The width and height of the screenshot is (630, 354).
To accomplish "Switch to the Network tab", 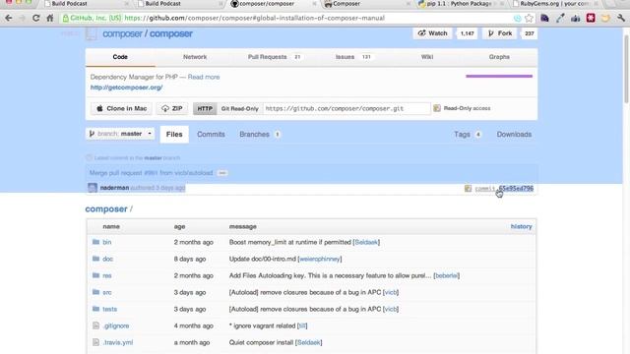I will (195, 57).
